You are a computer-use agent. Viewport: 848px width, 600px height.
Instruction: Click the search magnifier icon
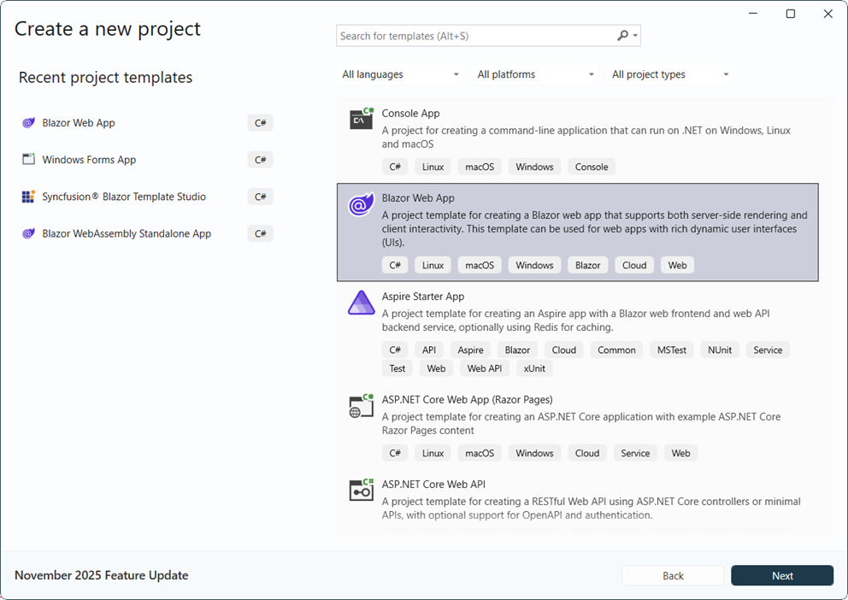(x=622, y=35)
